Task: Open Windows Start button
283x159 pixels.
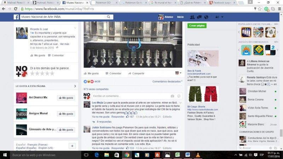Action: 5,155
